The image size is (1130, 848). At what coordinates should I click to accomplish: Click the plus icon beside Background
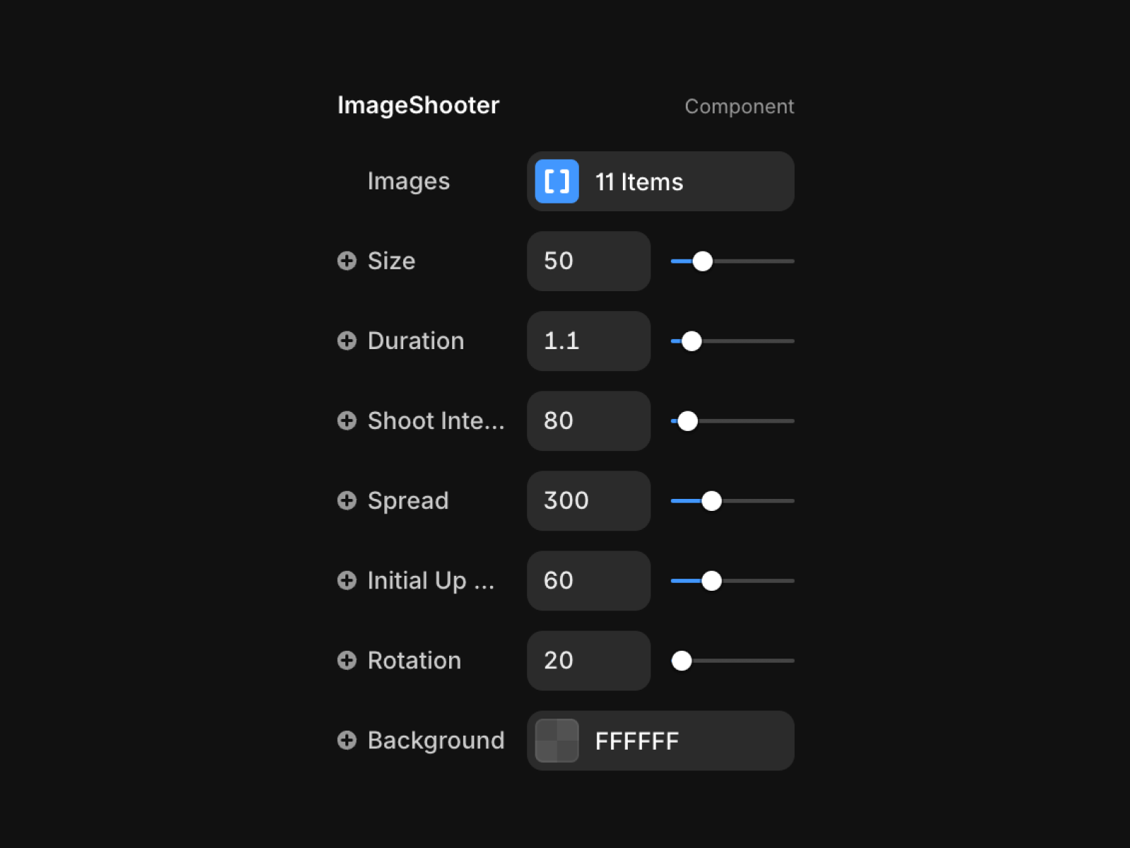[x=347, y=740]
